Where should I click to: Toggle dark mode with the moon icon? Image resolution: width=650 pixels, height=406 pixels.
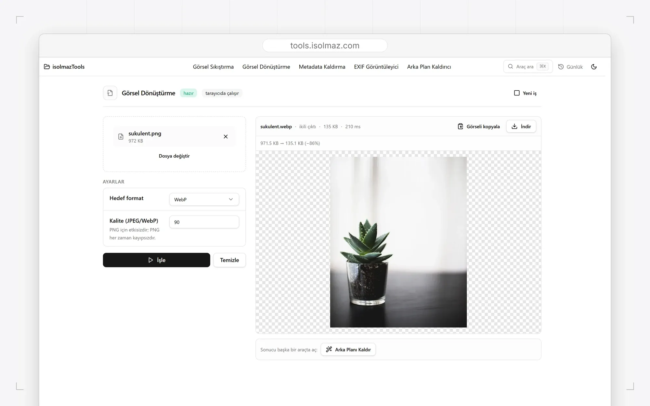coord(594,67)
